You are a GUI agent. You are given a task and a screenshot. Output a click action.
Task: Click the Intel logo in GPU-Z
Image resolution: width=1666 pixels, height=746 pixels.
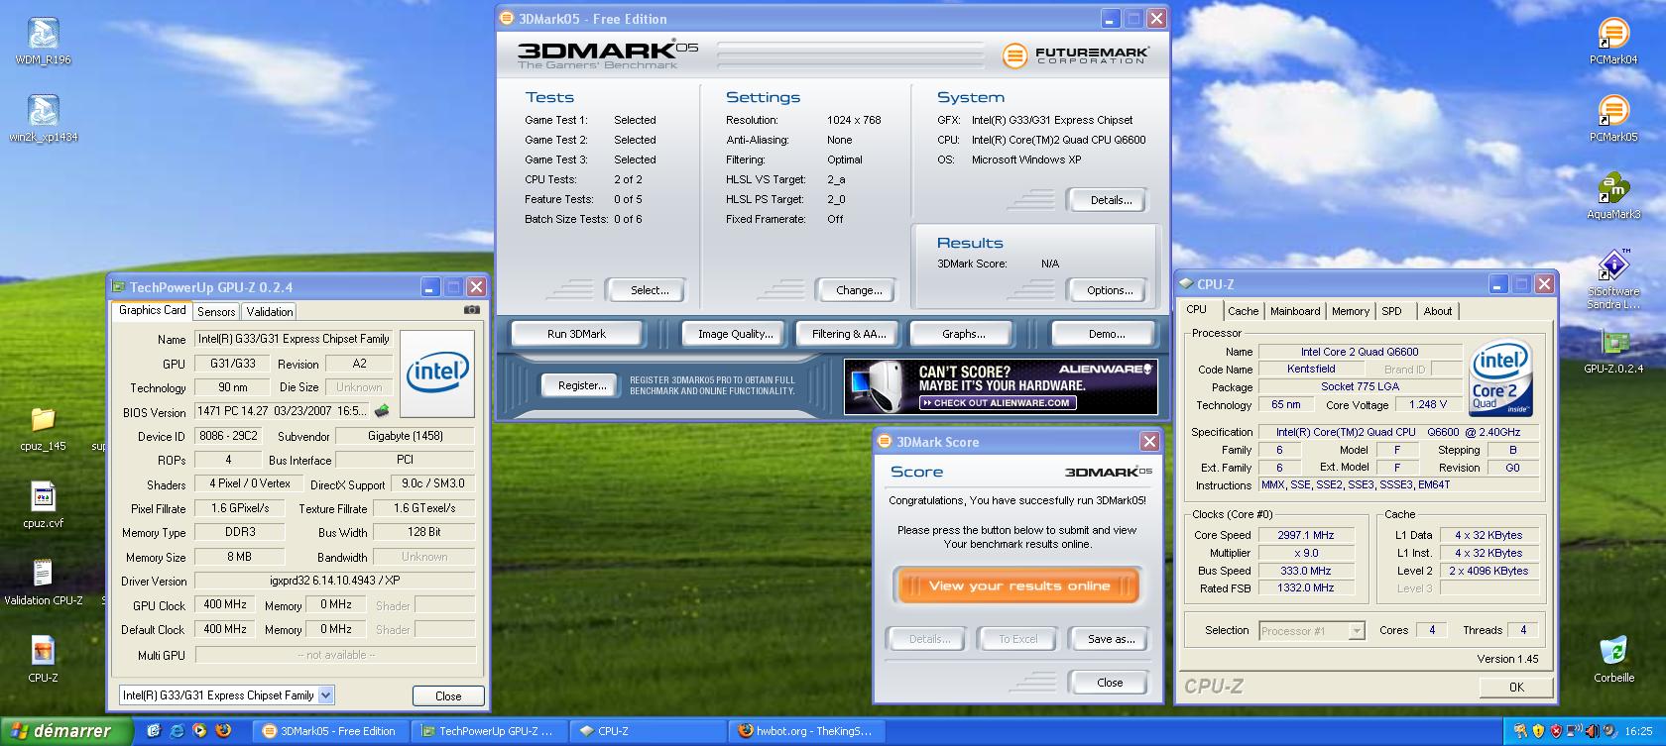click(x=437, y=373)
